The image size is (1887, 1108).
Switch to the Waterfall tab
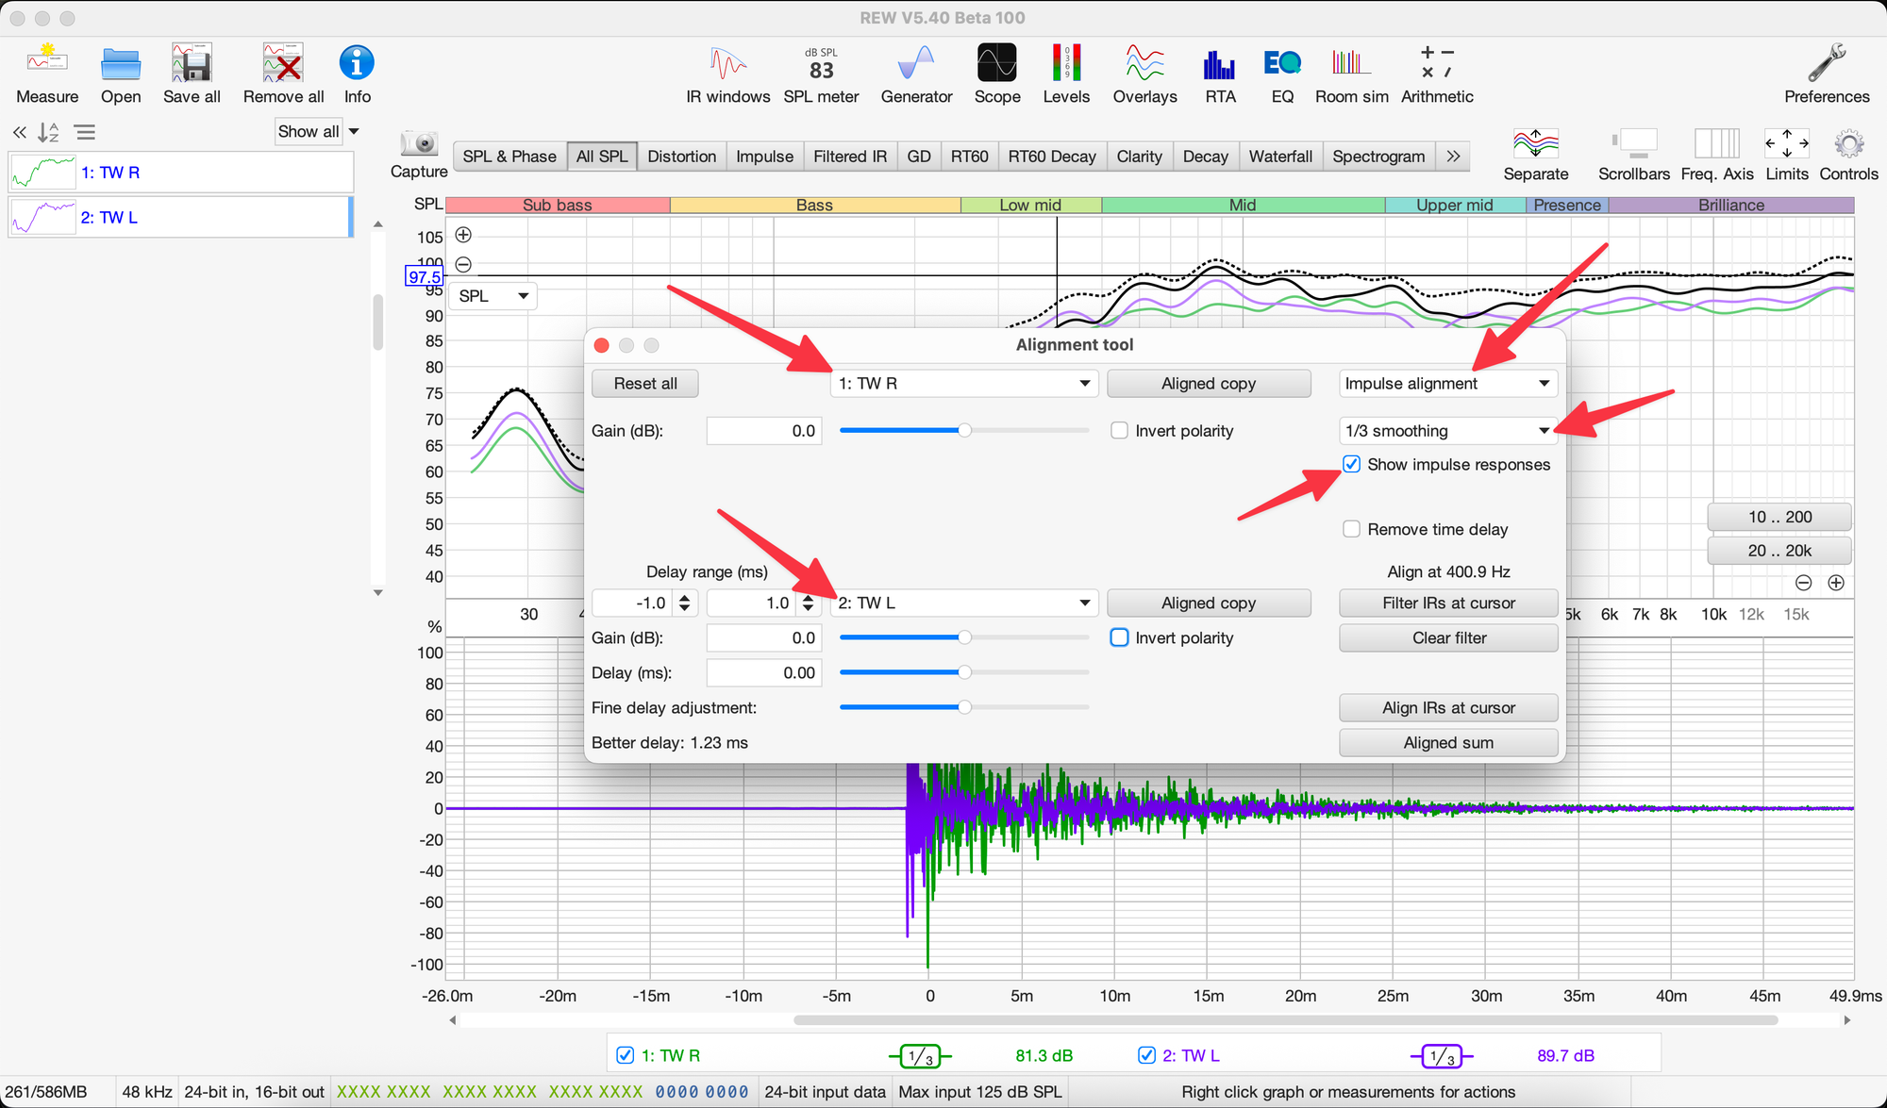(x=1279, y=157)
